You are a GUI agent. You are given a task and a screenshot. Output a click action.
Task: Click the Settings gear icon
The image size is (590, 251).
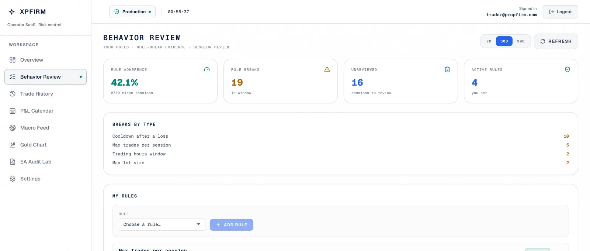[13, 179]
